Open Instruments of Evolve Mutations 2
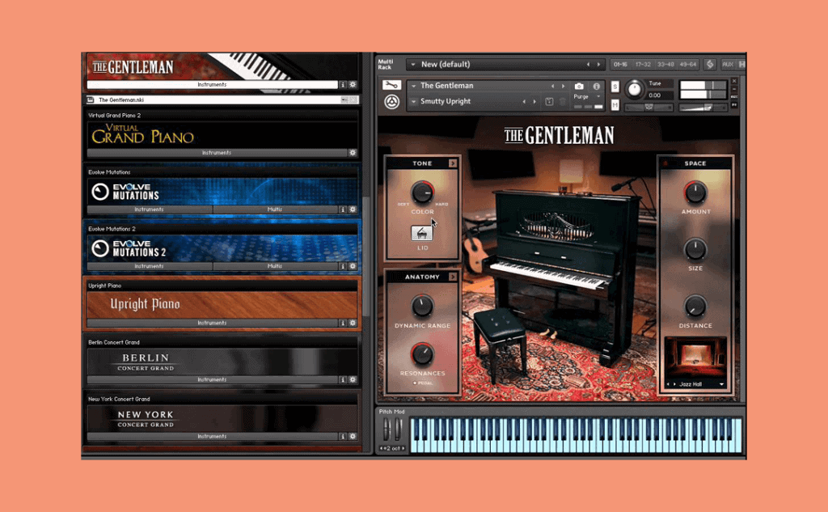The image size is (828, 512). click(x=150, y=266)
